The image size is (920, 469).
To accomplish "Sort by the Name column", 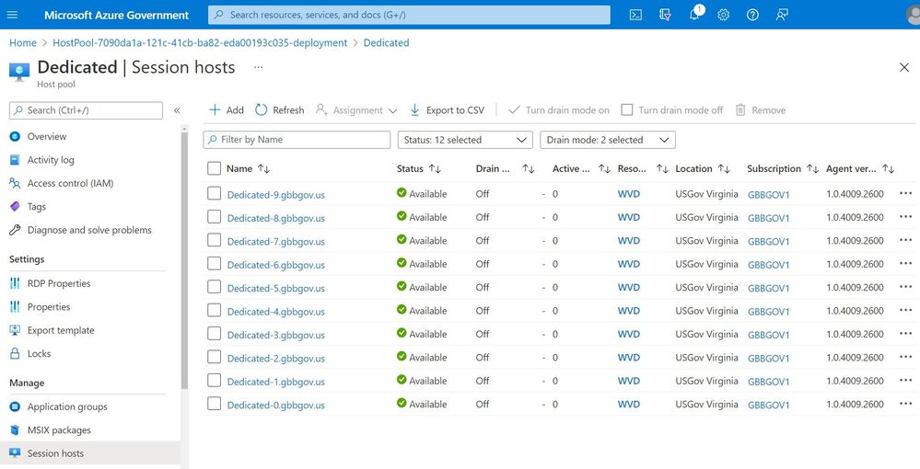I will pyautogui.click(x=249, y=169).
